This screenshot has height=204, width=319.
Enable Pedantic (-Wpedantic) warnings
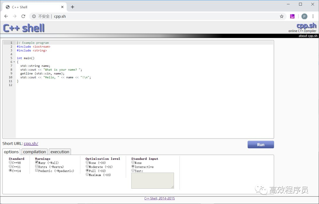[37, 170]
